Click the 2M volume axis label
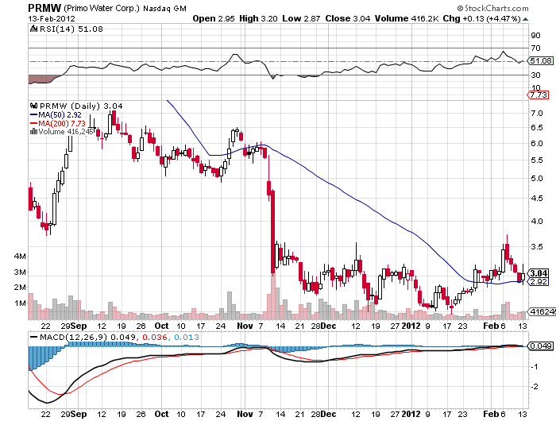This screenshot has height=421, width=556. (20, 288)
